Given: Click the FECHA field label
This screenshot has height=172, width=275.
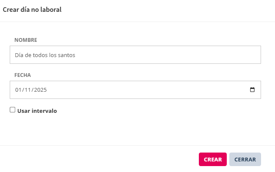Looking at the screenshot, I should pos(23,75).
